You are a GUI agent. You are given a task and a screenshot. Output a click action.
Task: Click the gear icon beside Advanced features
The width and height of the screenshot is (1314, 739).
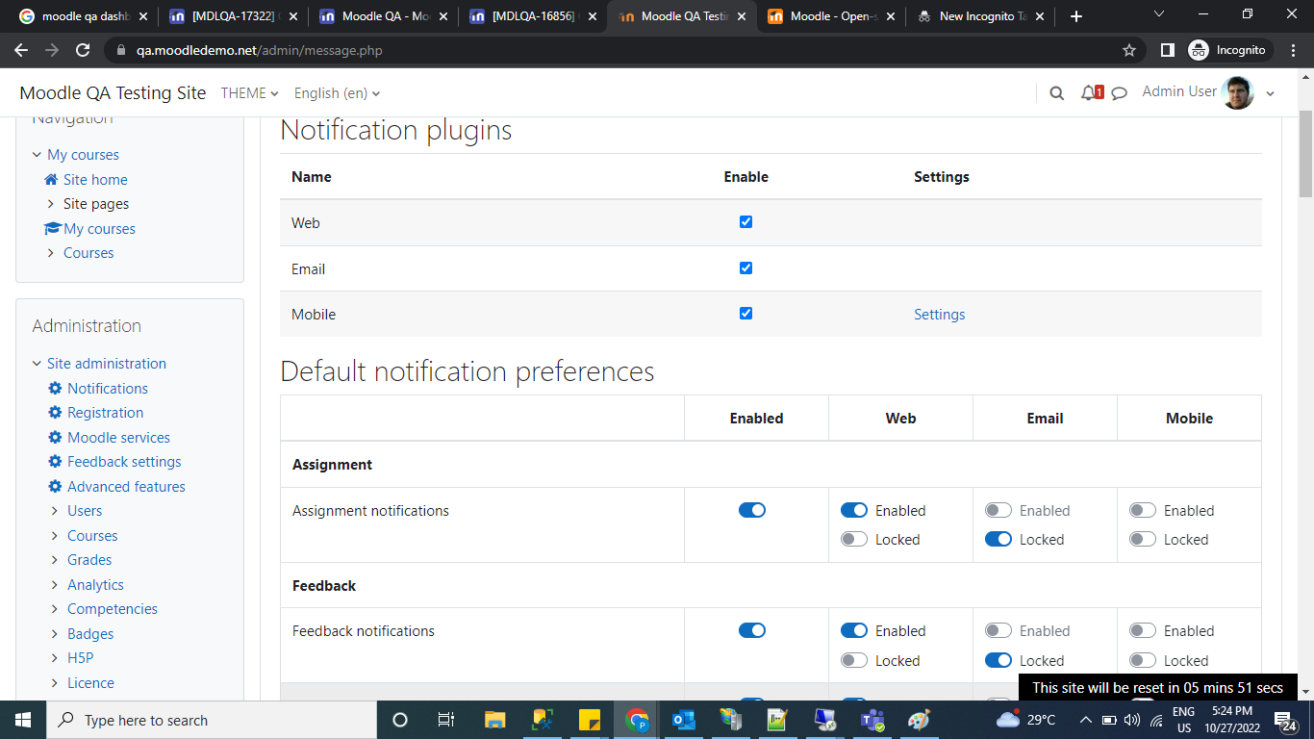pos(55,486)
